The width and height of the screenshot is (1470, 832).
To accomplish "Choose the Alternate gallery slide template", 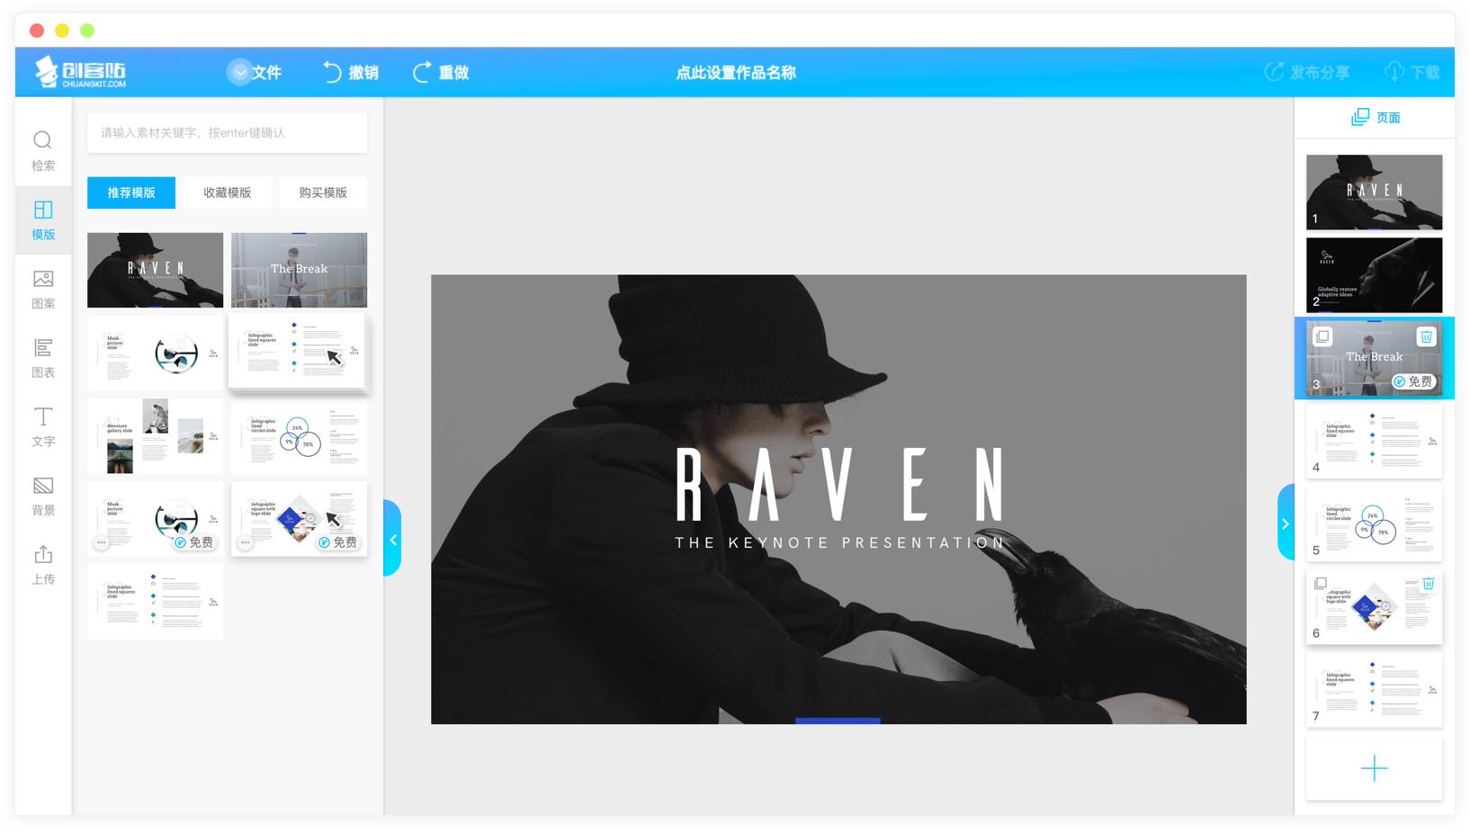I will [x=155, y=436].
